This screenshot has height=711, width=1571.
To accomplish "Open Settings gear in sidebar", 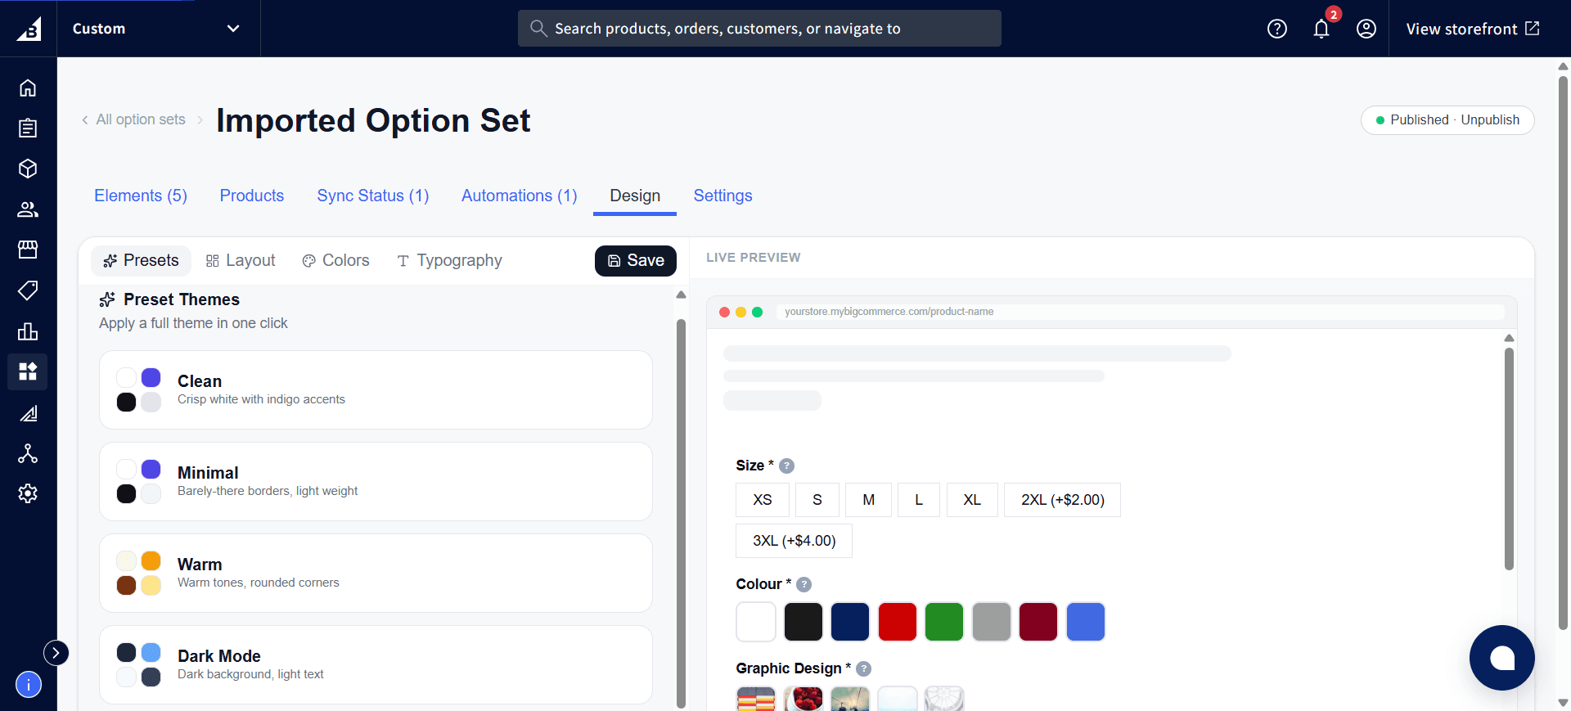I will 28,493.
